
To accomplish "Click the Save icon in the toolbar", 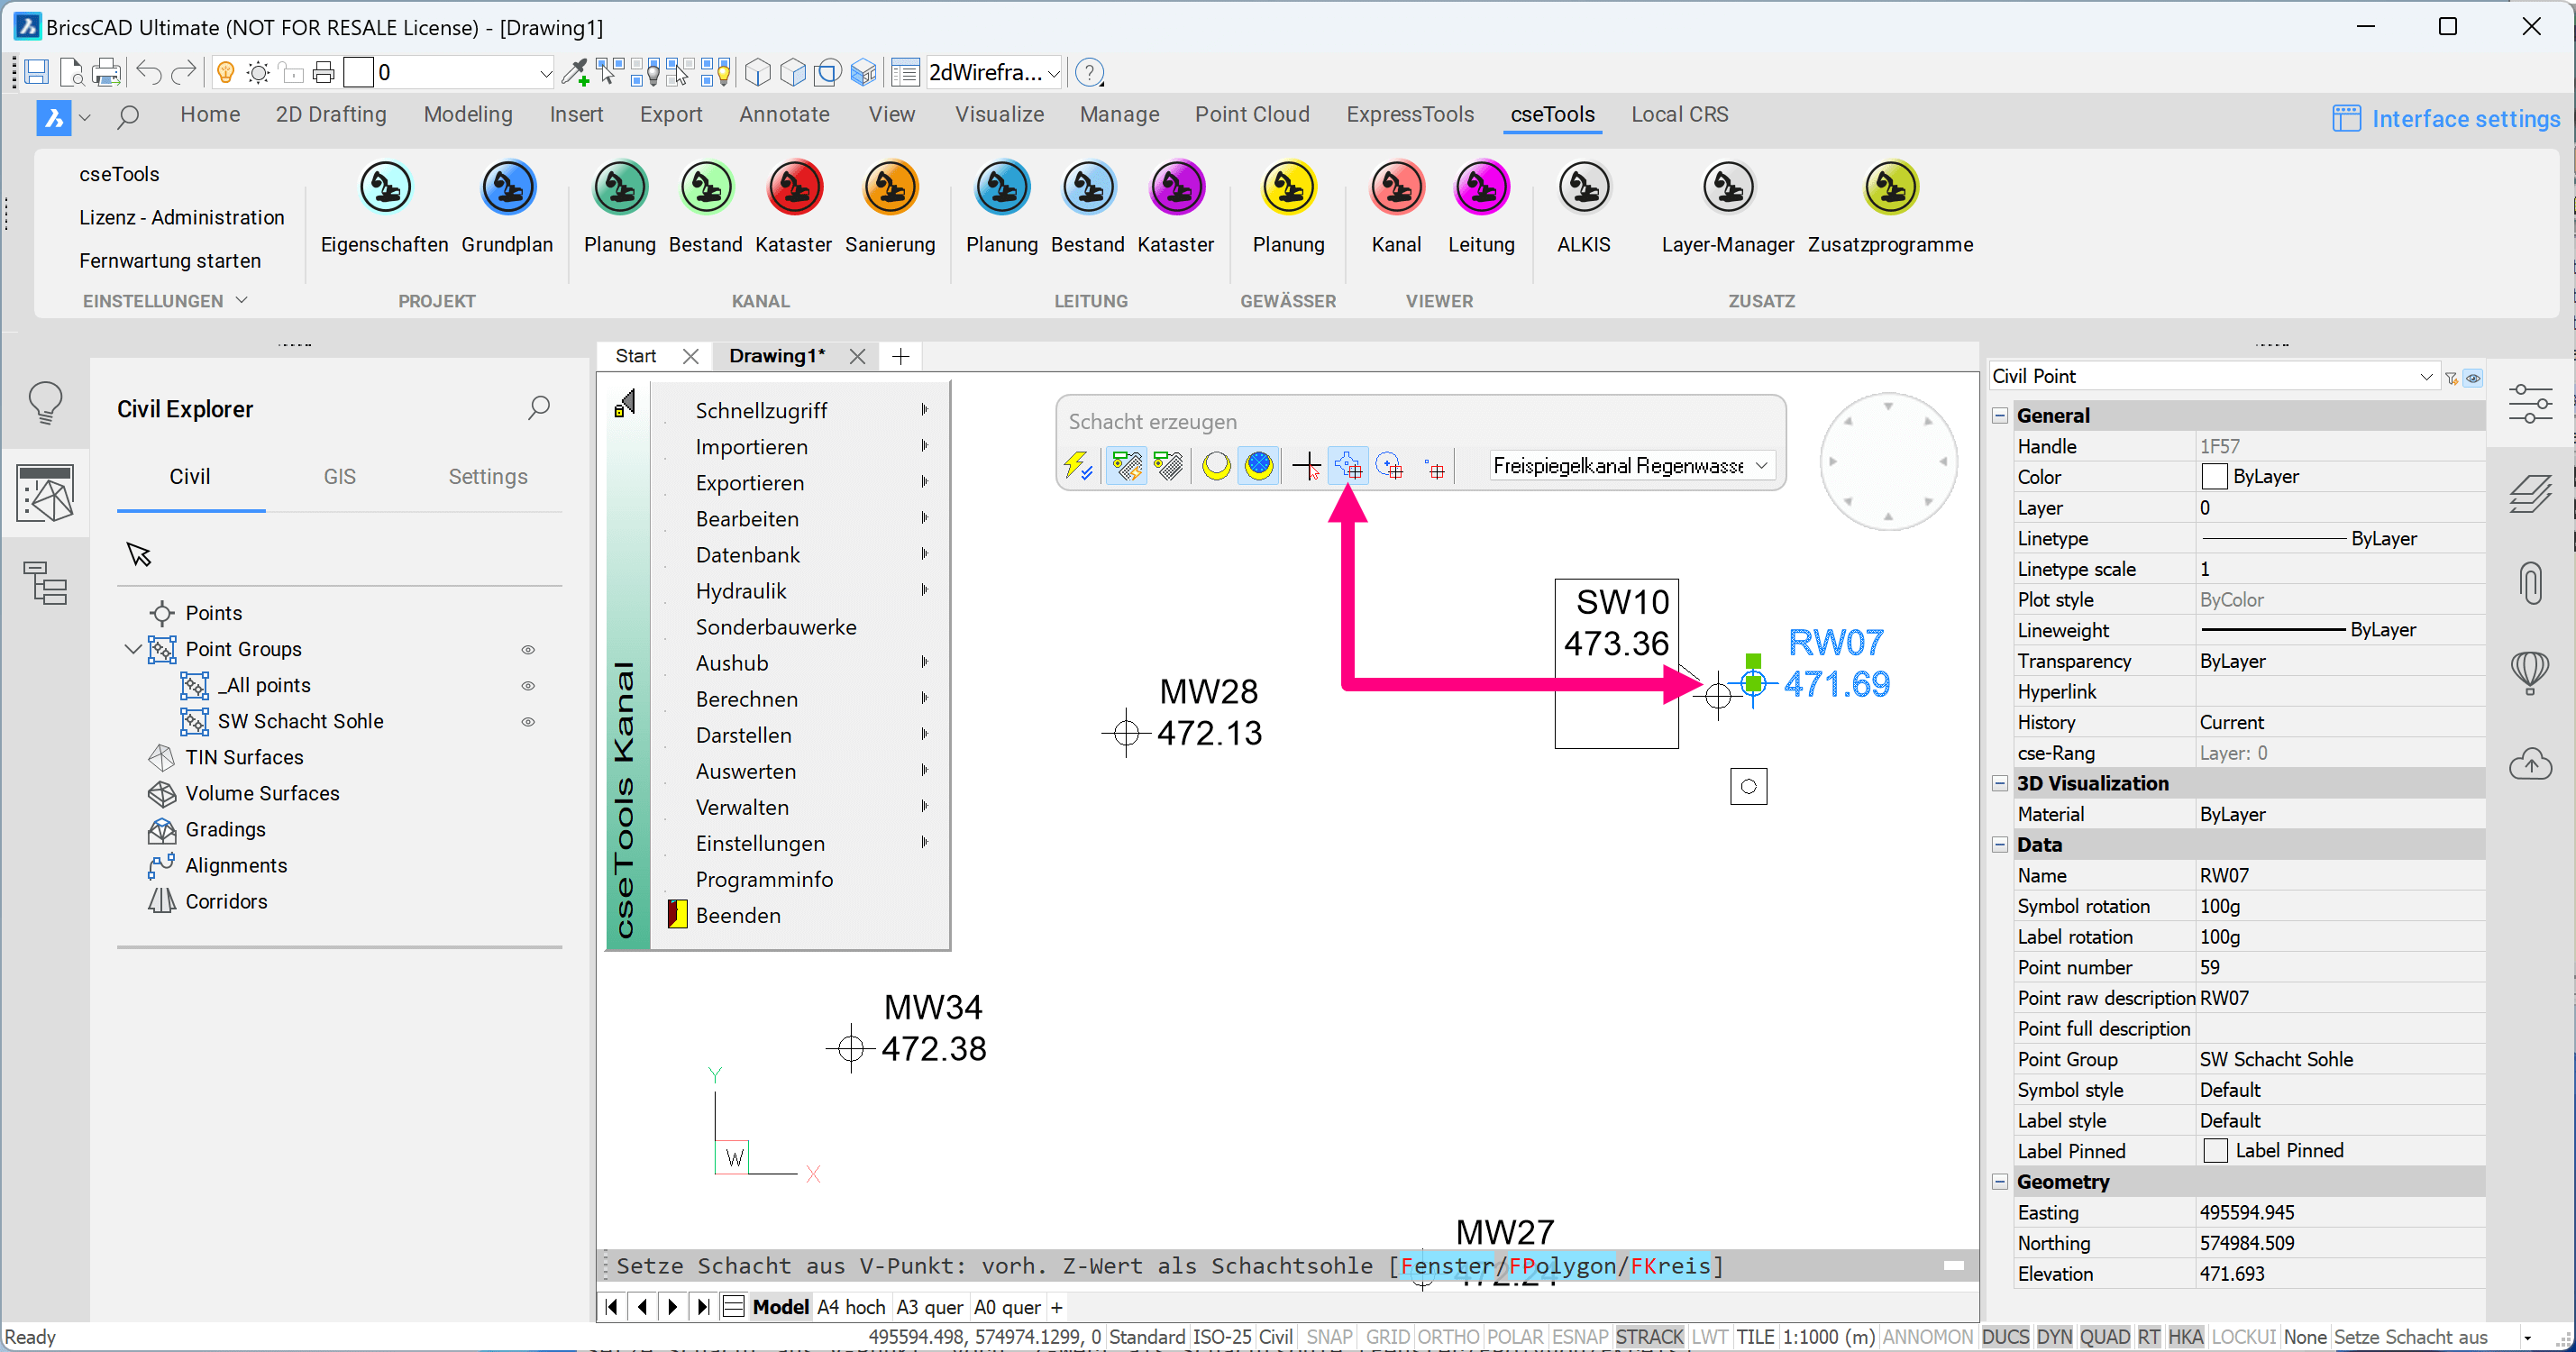I will coord(36,72).
